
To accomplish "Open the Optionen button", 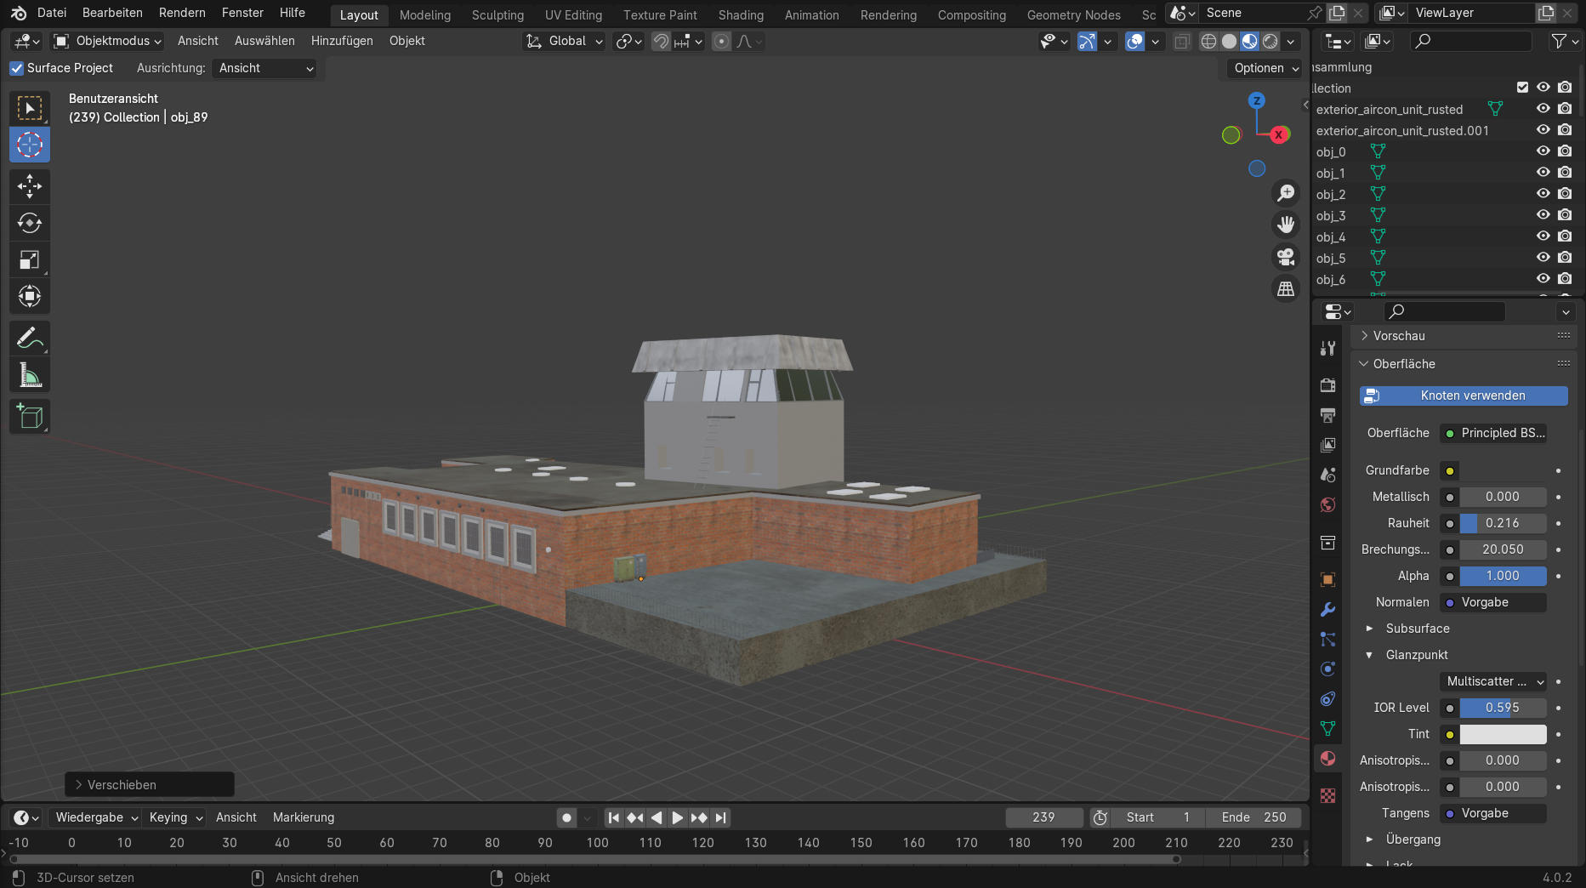I will coord(1265,68).
